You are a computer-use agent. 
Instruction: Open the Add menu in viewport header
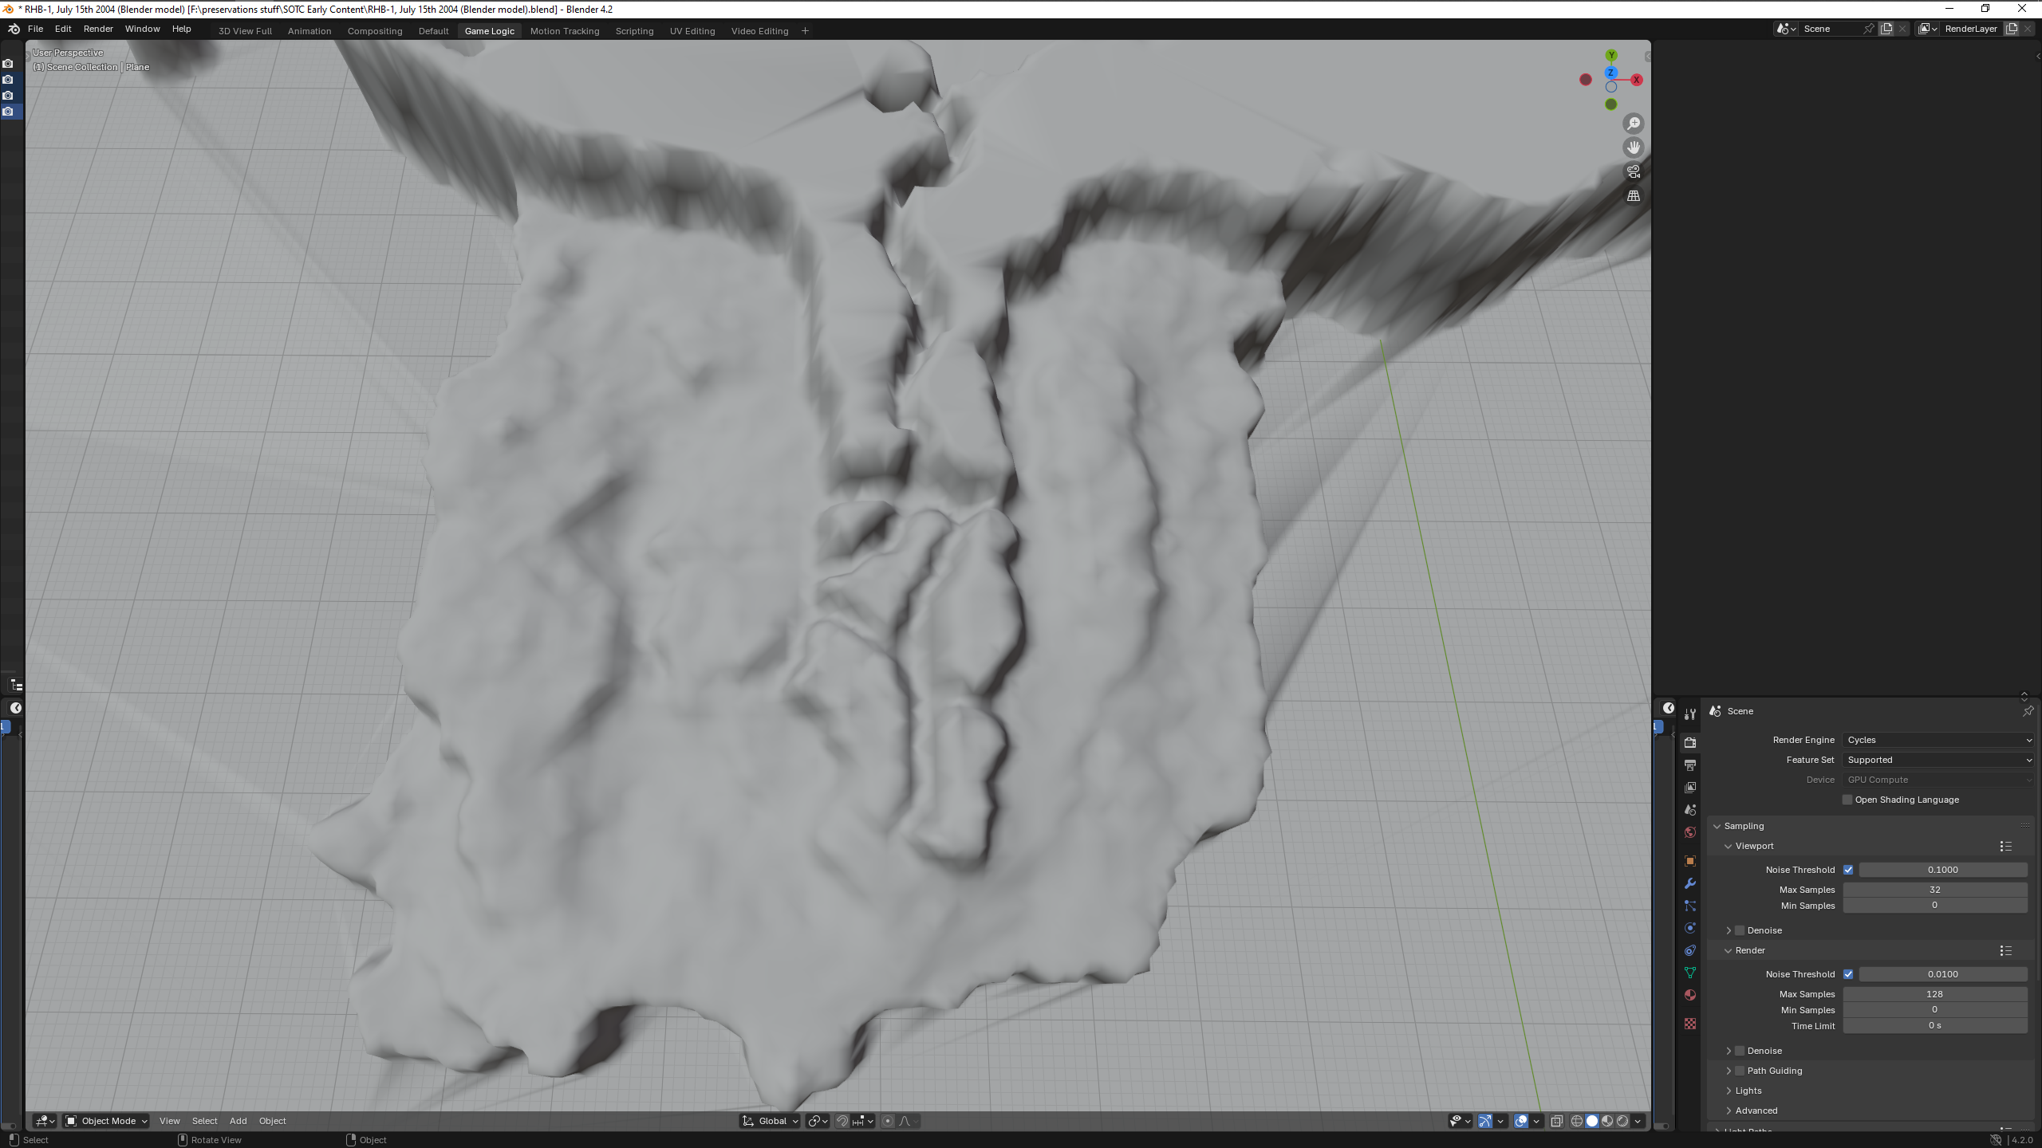238,1121
